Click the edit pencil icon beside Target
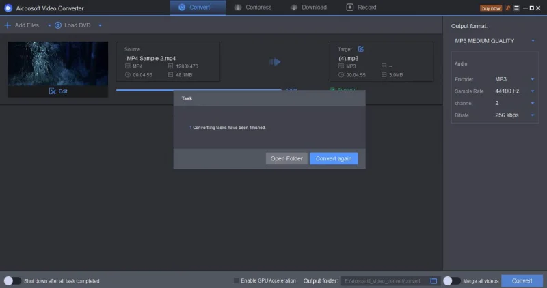Viewport: 547px width, 288px height. point(360,49)
